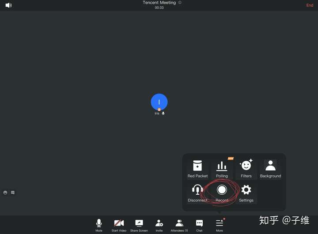Open the quick message icon beside emoji
318x234 pixels.
point(13,192)
